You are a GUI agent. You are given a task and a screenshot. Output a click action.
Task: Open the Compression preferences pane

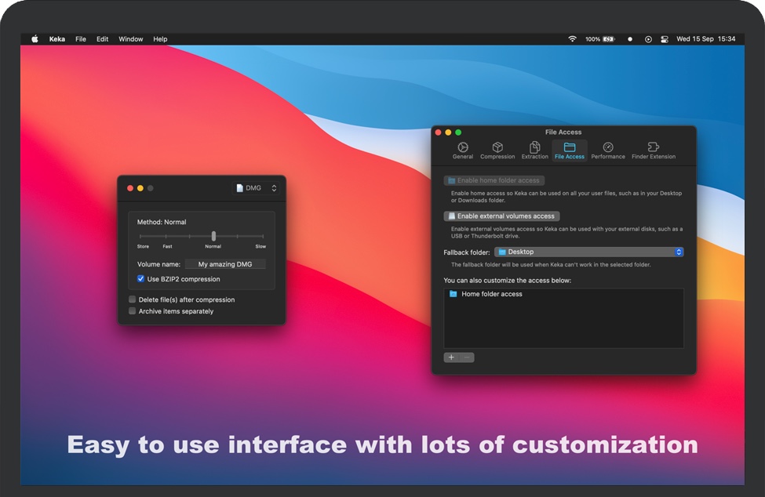tap(497, 151)
